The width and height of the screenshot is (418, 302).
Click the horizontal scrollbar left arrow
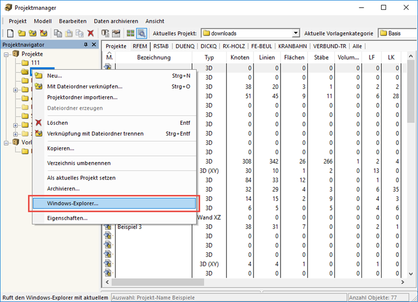coord(107,282)
